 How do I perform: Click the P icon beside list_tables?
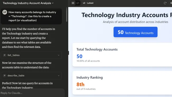[x=4, y=55]
